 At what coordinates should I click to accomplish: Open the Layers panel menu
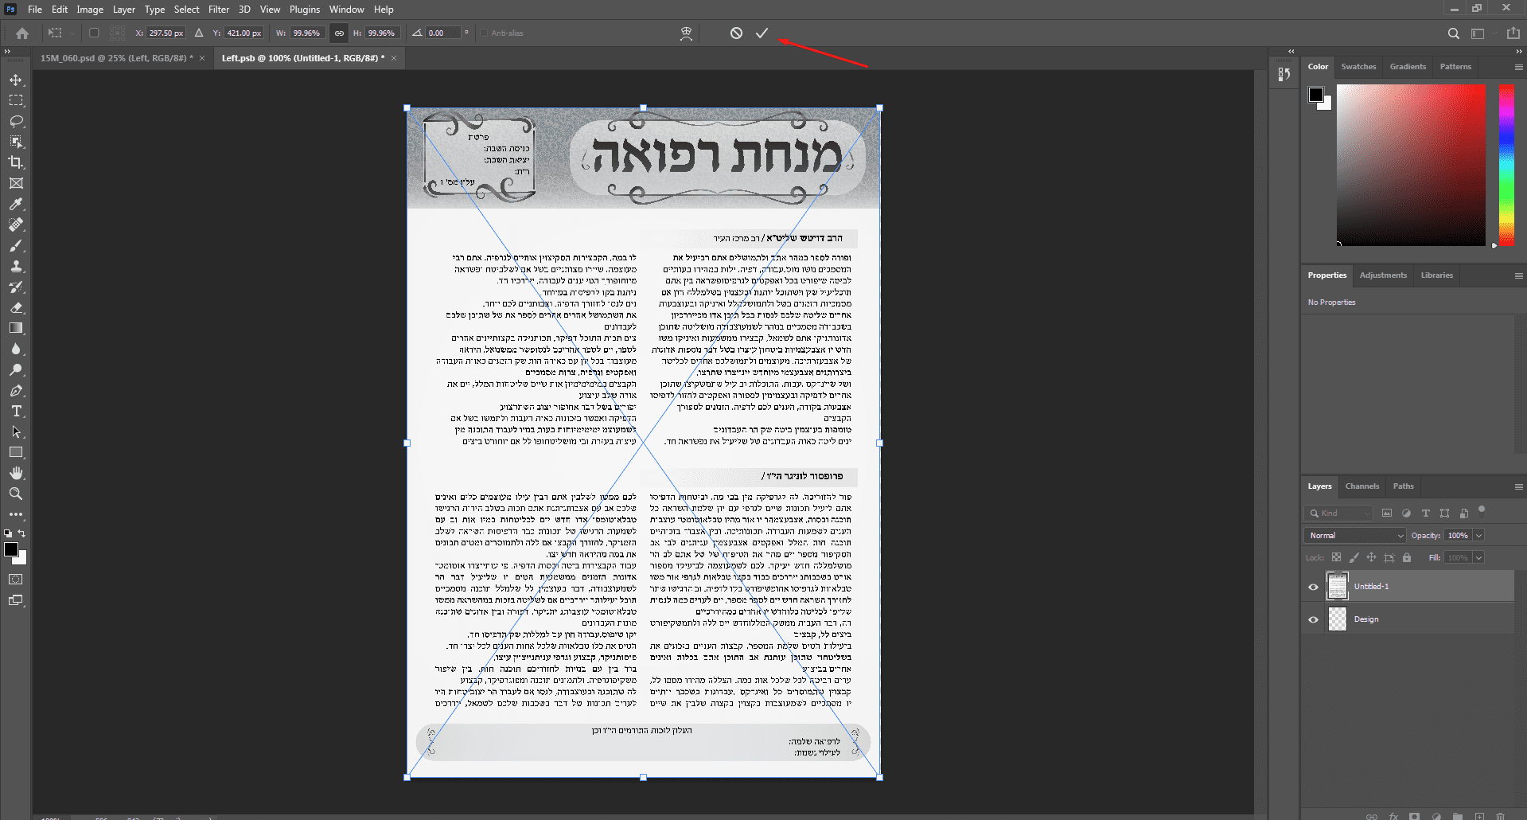[1518, 486]
